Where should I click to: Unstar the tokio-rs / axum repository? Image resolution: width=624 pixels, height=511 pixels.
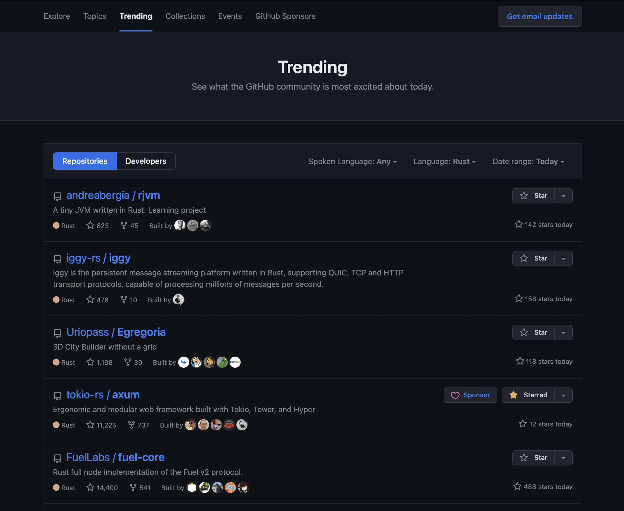pyautogui.click(x=528, y=395)
